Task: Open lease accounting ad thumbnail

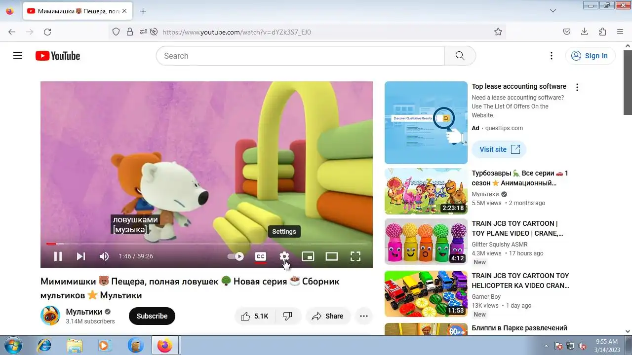Action: pyautogui.click(x=426, y=123)
